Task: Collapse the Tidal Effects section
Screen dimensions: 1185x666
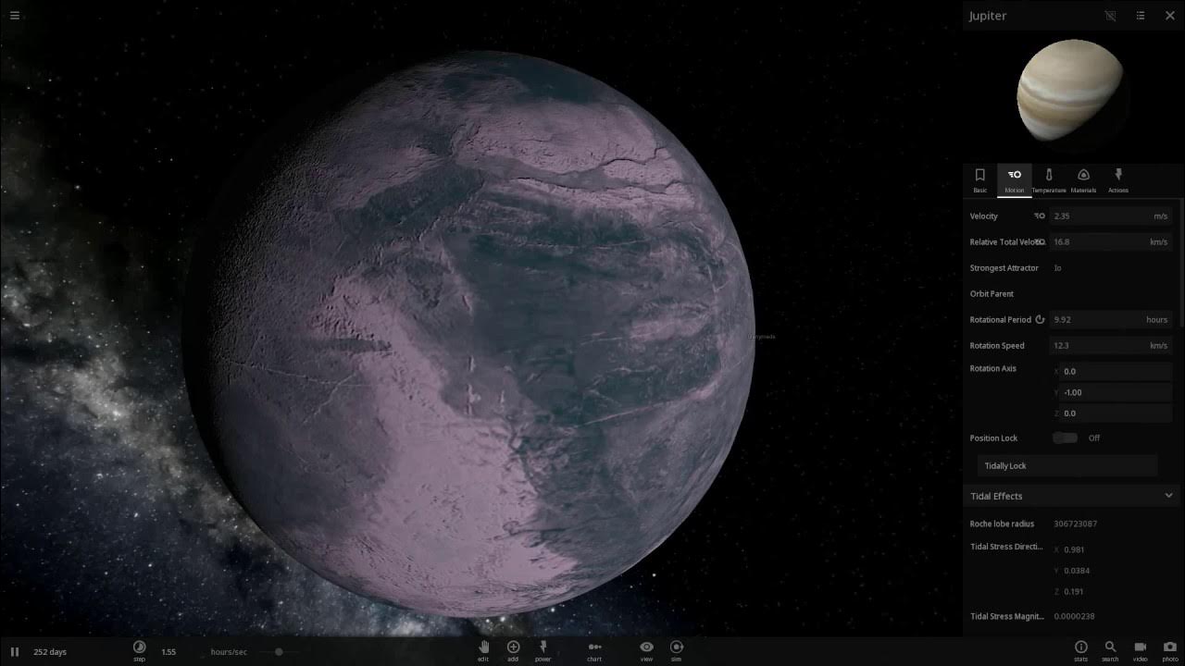Action: 1168,496
